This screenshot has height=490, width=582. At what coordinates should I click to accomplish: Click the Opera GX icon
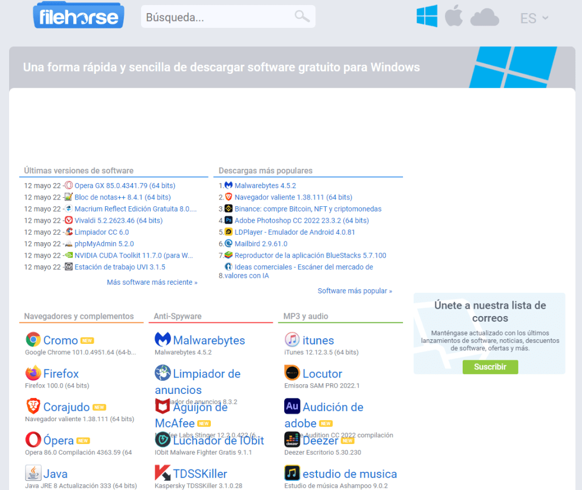69,185
